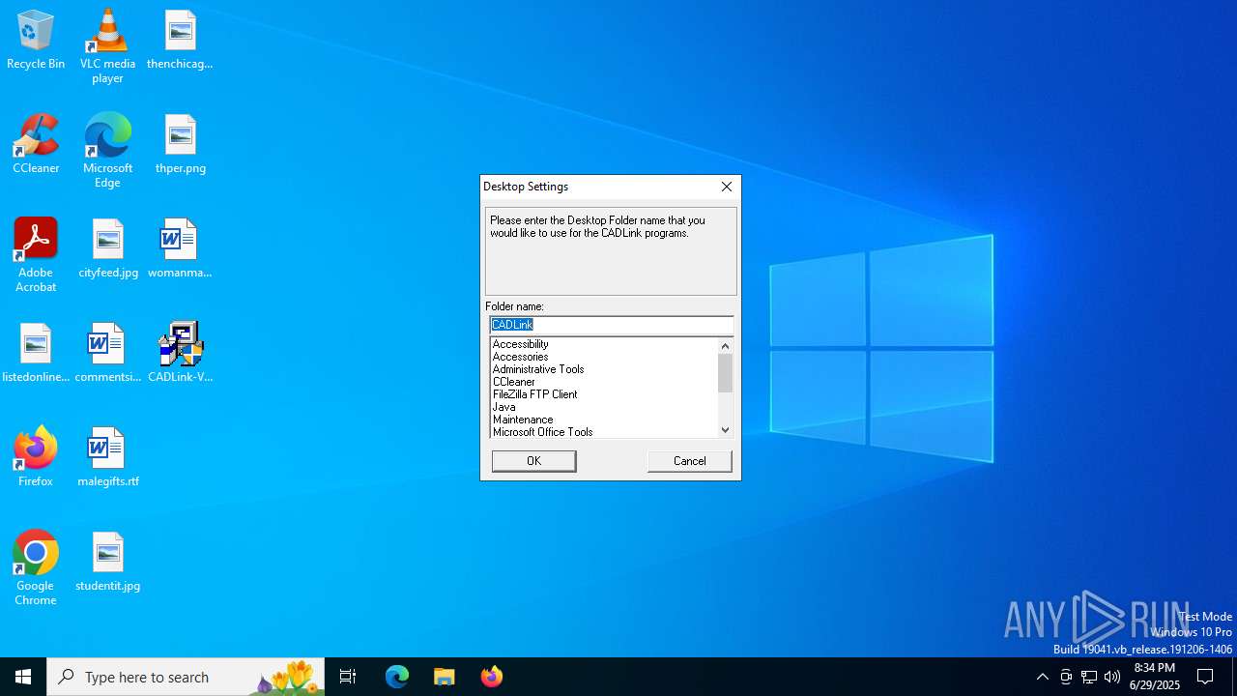1237x696 pixels.
Task: Launch Firefox from the desktop shortcut
Action: point(36,458)
